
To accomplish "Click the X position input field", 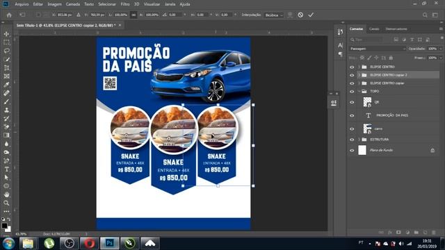I will [x=65, y=15].
